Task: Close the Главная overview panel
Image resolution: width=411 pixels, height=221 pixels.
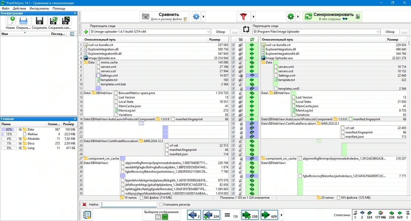Action: [x=75, y=119]
